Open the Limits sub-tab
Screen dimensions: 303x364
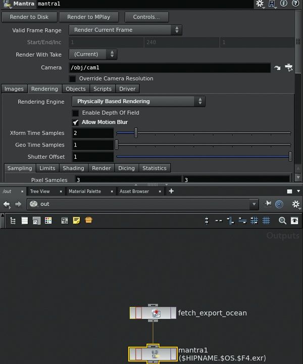[47, 168]
